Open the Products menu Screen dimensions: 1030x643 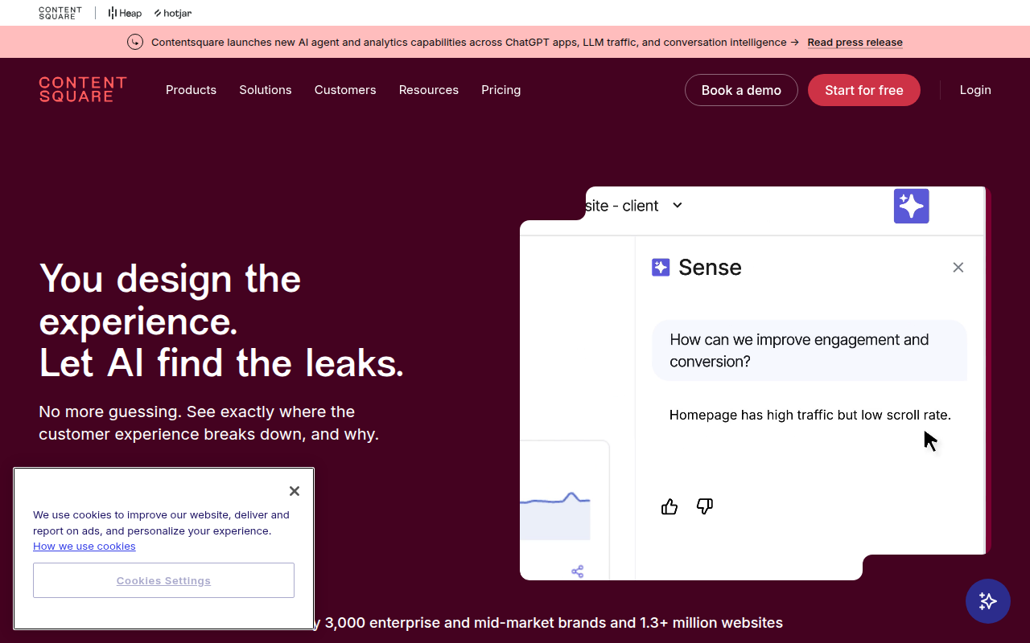[x=191, y=90]
